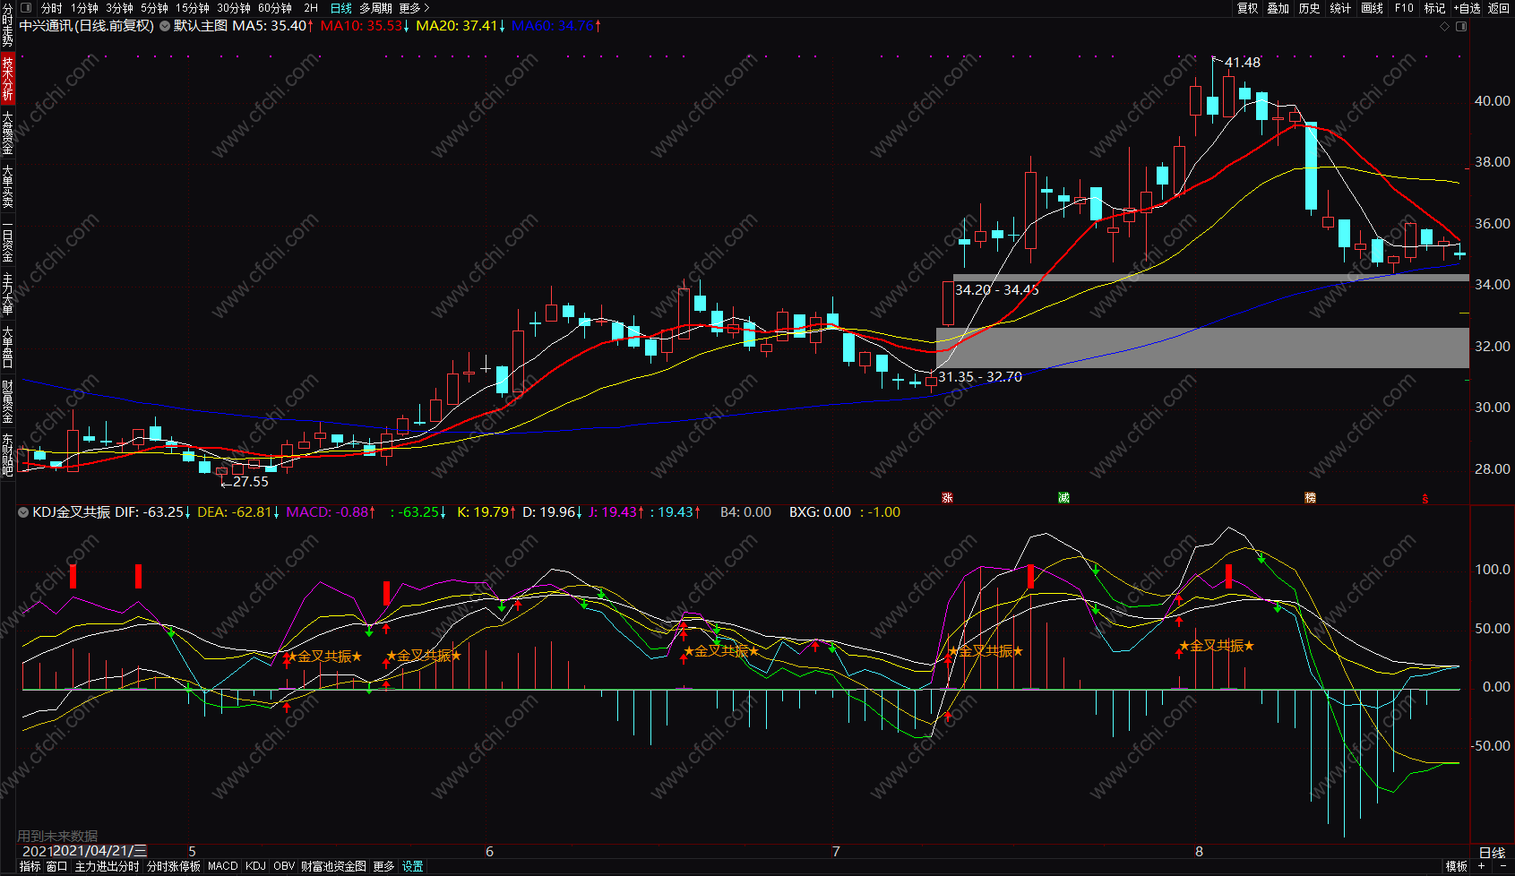This screenshot has width=1515, height=876.
Task: Click the 标记 mark button
Action: pyautogui.click(x=1434, y=8)
